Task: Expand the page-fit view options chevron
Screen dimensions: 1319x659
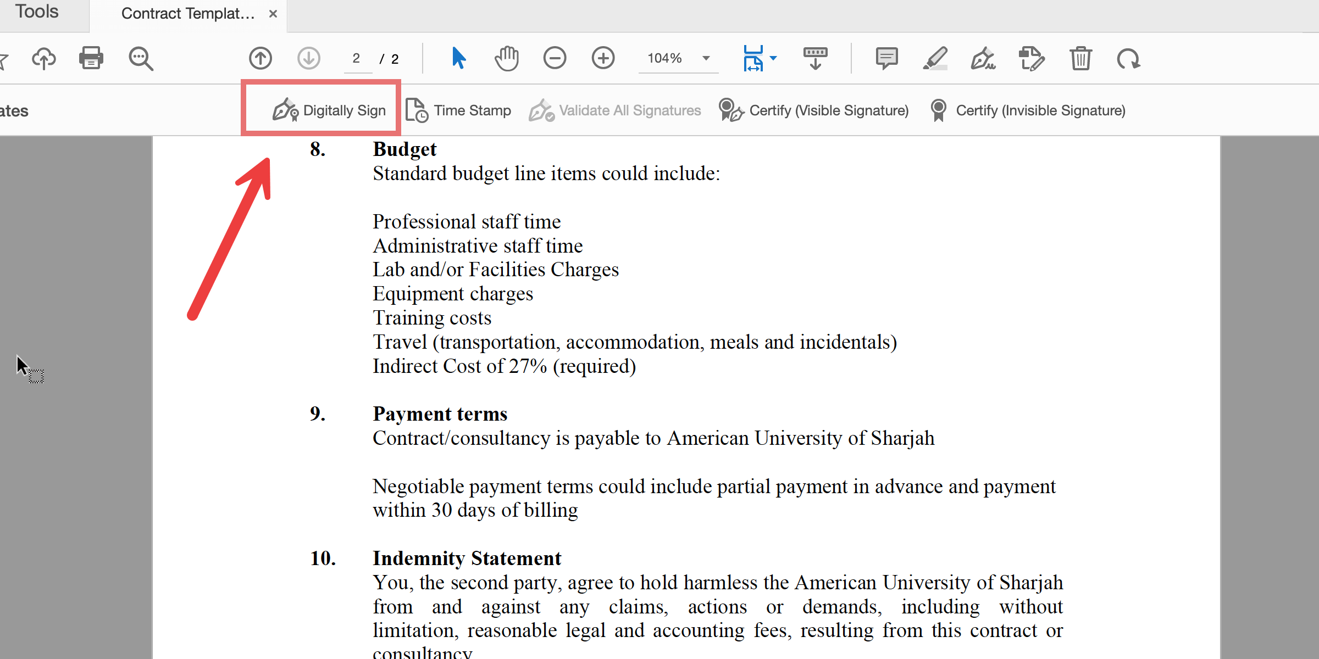Action: pos(774,58)
